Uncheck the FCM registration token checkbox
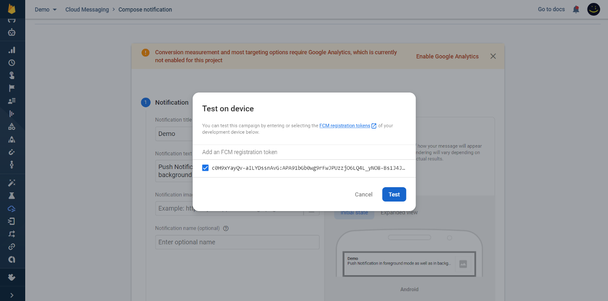Viewport: 608px width, 301px height. tap(205, 168)
